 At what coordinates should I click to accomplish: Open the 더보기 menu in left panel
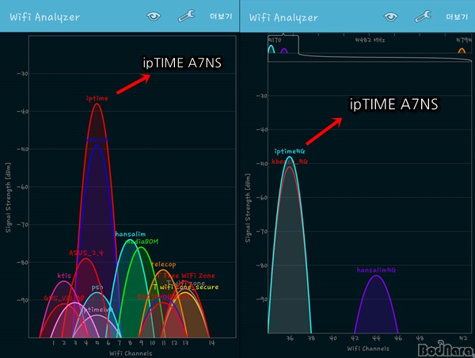(x=221, y=17)
